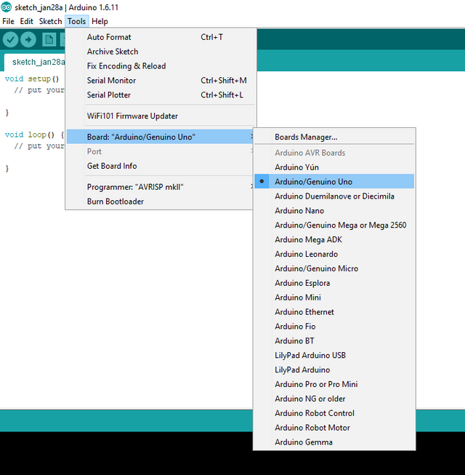Choose Auto Format from Tools menu
The height and width of the screenshot is (475, 465).
(x=161, y=37)
